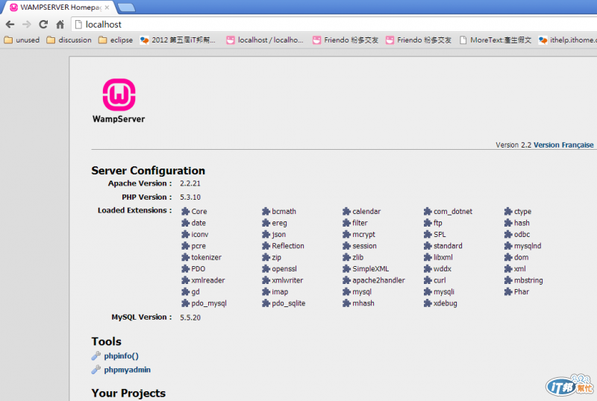Click the libxml extension name
This screenshot has height=401, width=597.
[x=443, y=257]
